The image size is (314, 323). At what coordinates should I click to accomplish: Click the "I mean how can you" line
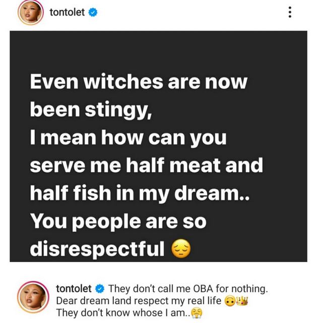pos(129,138)
